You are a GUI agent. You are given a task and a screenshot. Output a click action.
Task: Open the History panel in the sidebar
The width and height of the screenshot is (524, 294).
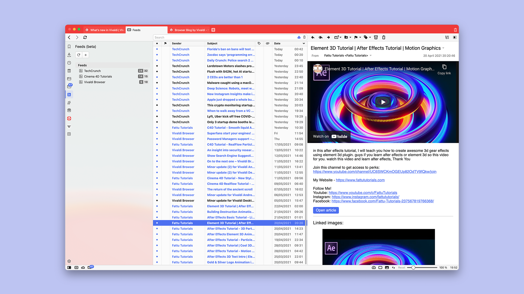(69, 63)
